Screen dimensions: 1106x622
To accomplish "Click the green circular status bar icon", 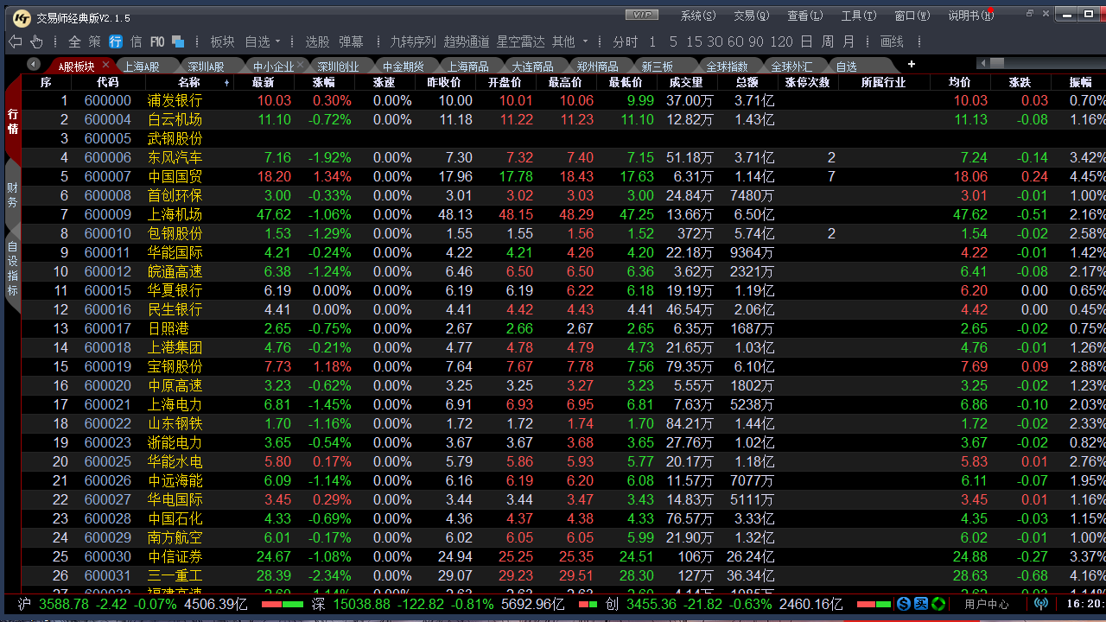I will tap(938, 604).
